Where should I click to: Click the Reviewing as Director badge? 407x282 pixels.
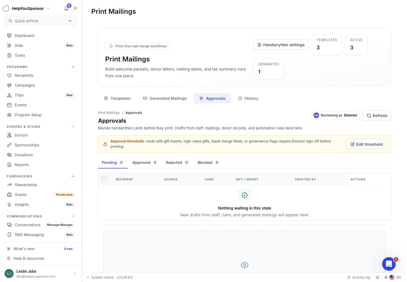[335, 115]
